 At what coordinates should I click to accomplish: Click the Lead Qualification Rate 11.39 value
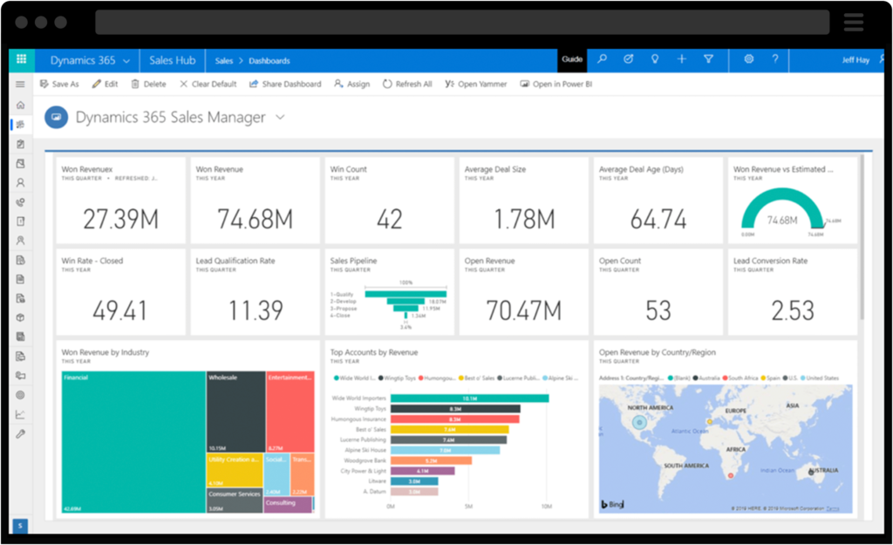pos(256,311)
